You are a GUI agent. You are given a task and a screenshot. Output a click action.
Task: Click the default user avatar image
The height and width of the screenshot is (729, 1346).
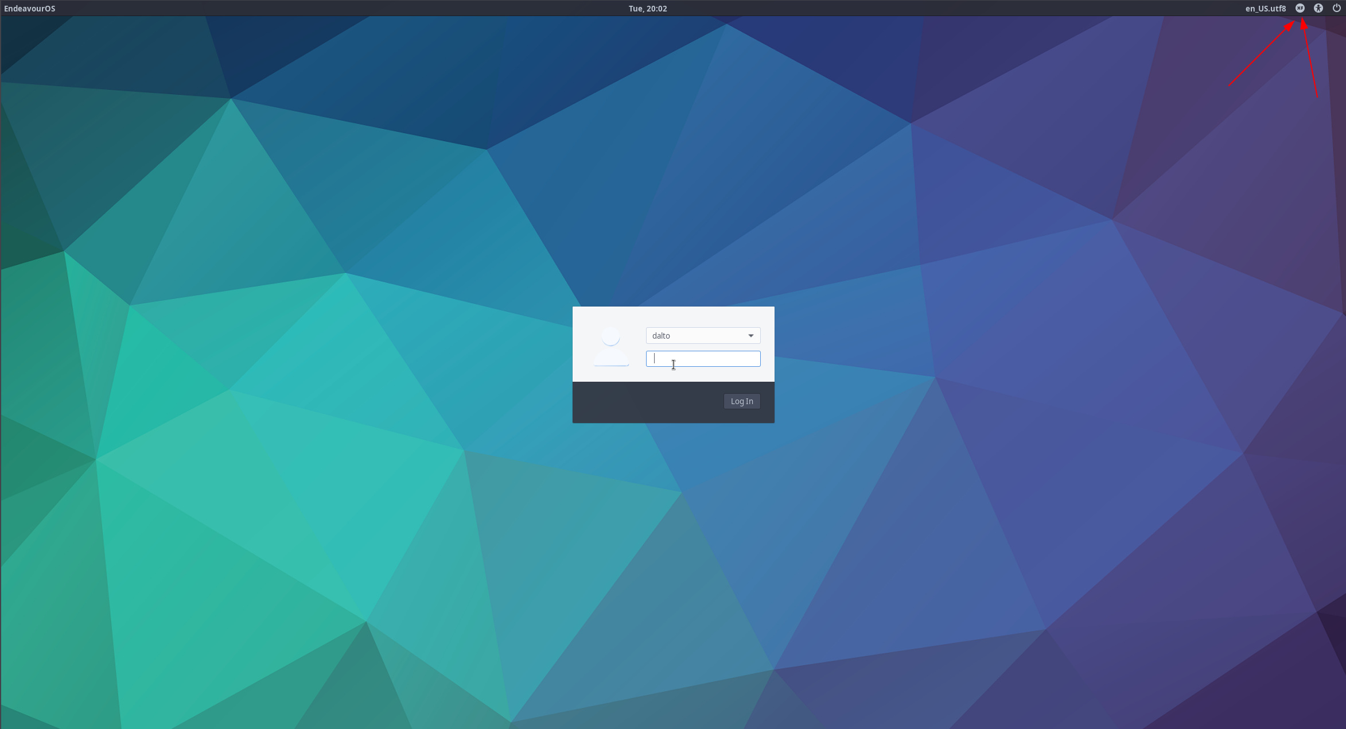(x=610, y=347)
